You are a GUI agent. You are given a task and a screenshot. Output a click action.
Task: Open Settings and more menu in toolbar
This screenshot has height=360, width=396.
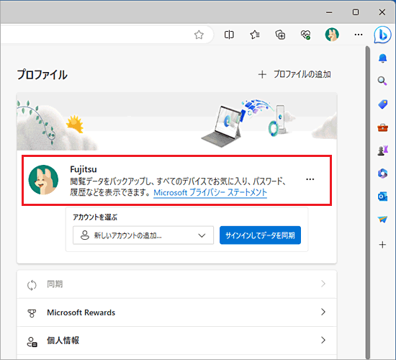(359, 35)
